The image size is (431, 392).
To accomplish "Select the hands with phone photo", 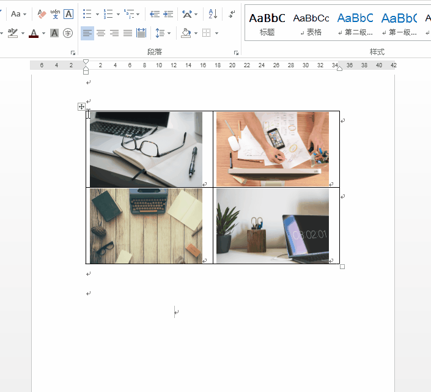I will (x=273, y=149).
